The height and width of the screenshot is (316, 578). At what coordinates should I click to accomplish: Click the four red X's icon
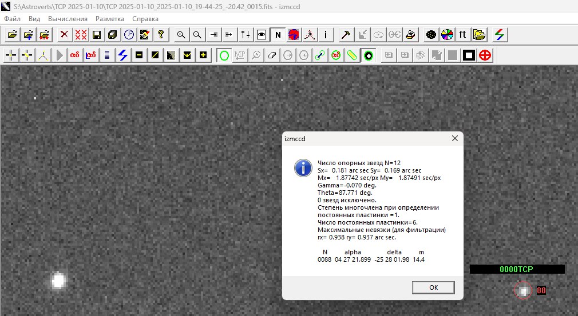81,35
